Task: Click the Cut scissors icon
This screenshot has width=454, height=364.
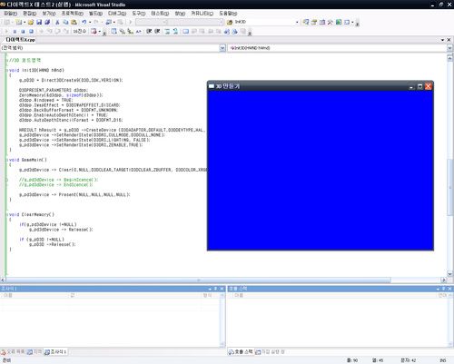Action: [x=57, y=22]
